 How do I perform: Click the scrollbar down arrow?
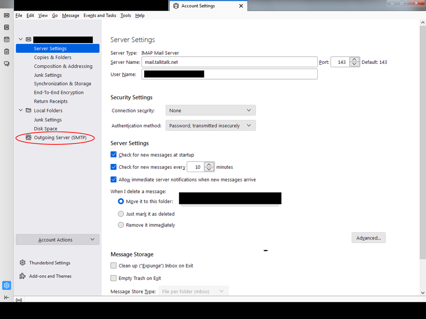point(423,293)
